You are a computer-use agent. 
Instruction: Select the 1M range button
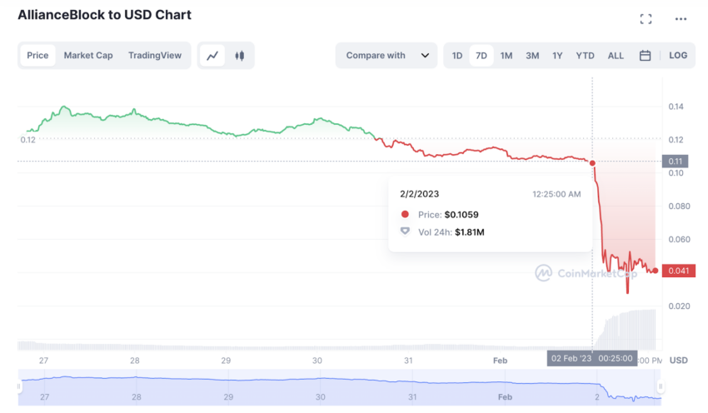click(506, 56)
